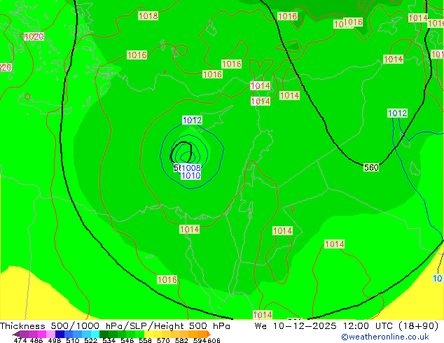Click the legend value 546
Image resolution: width=444 pixels, height=343 pixels.
pyautogui.click(x=127, y=340)
